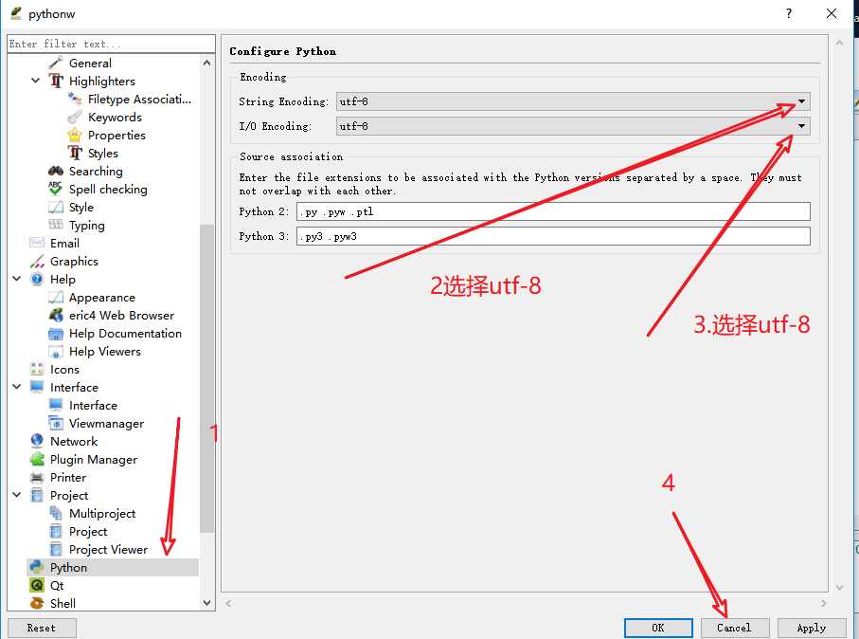
Task: Click the Viewmanager icon
Action: pos(56,424)
